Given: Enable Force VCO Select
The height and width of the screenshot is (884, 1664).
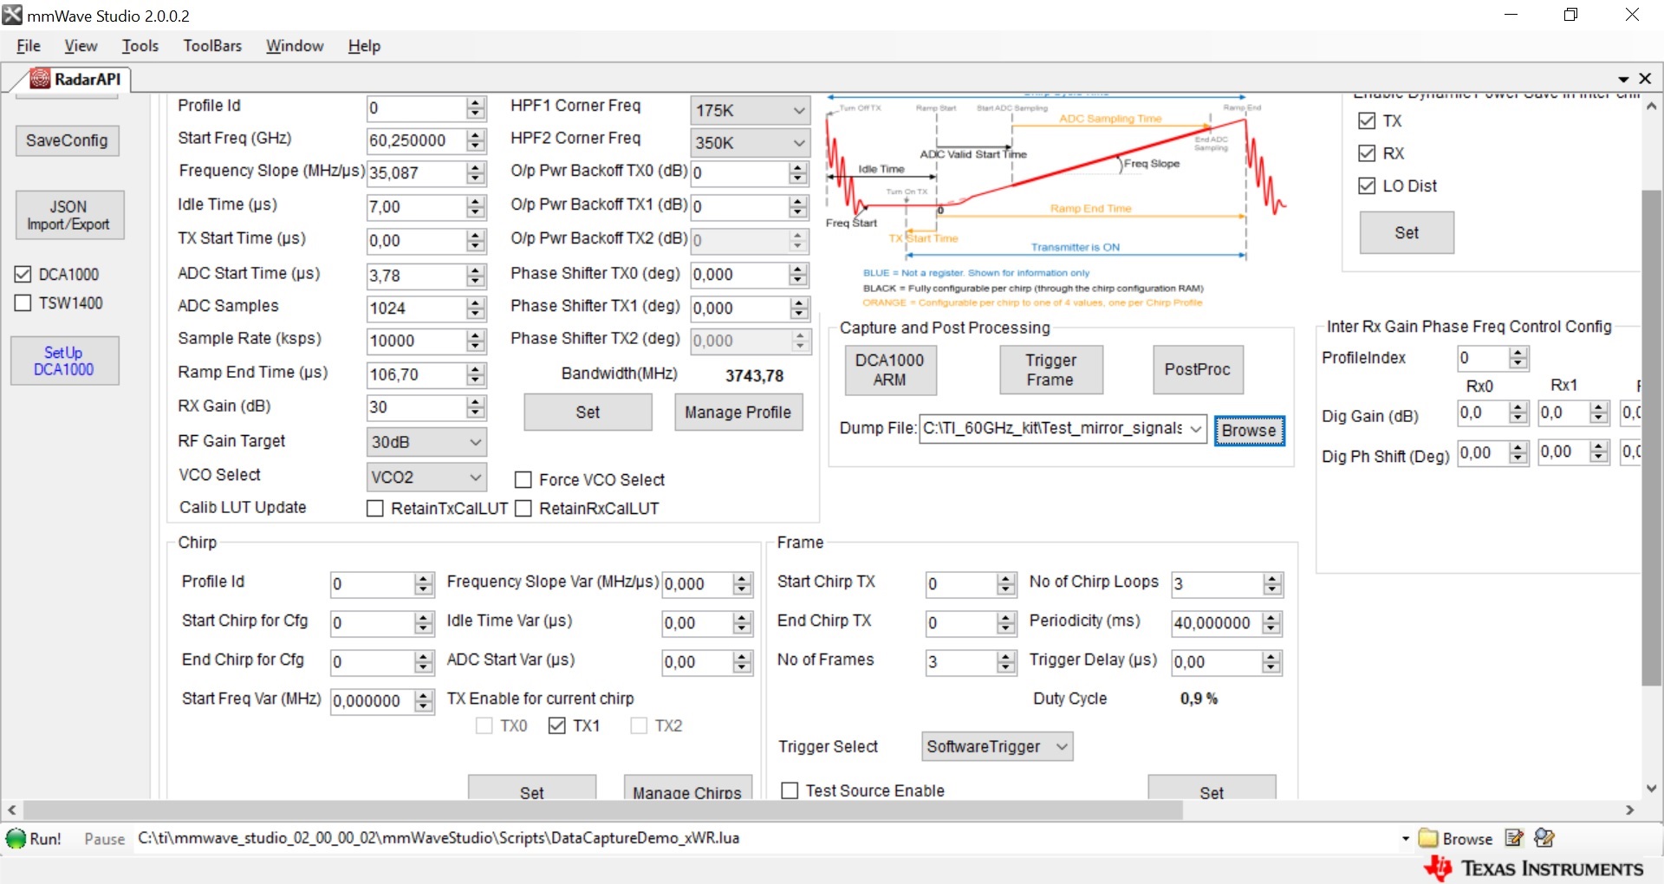Looking at the screenshot, I should (523, 479).
